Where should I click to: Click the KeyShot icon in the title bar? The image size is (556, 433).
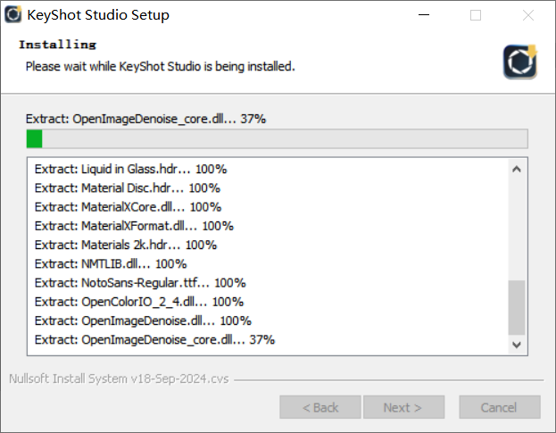(x=13, y=14)
